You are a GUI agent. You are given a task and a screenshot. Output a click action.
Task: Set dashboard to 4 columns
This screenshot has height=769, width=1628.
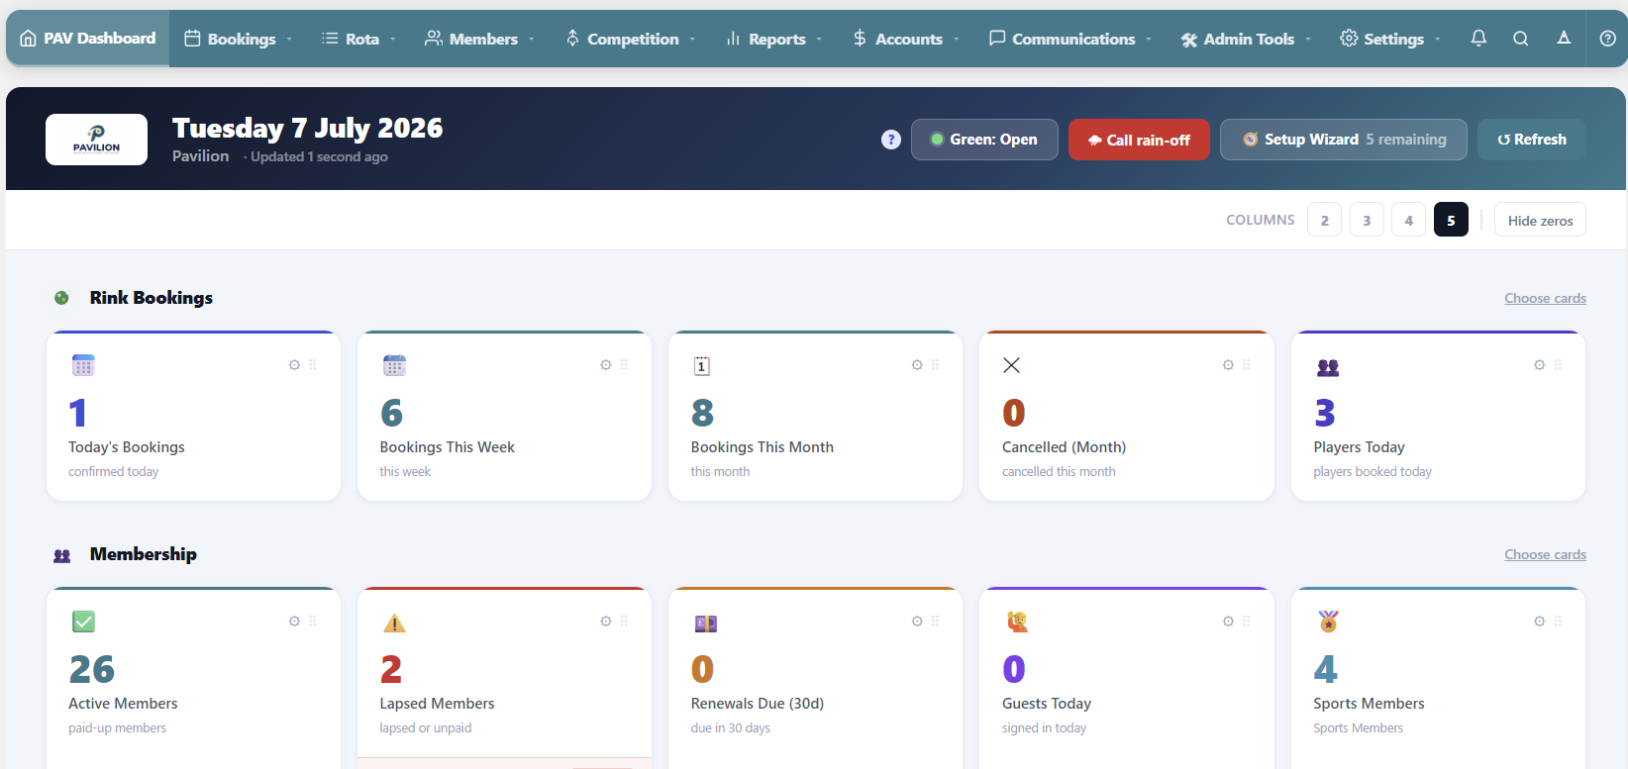coord(1408,220)
